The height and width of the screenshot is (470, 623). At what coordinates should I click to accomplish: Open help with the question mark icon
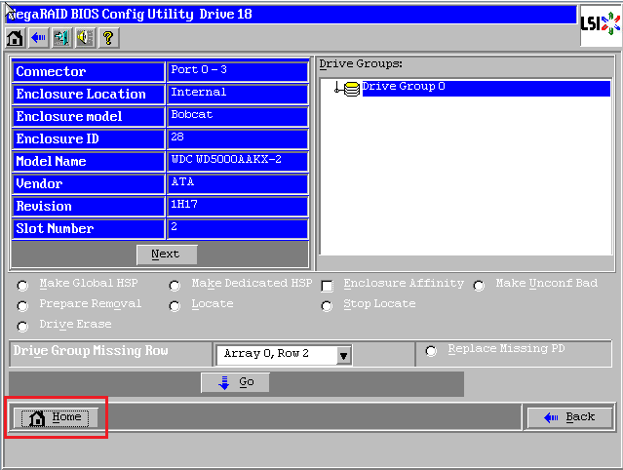tap(108, 38)
